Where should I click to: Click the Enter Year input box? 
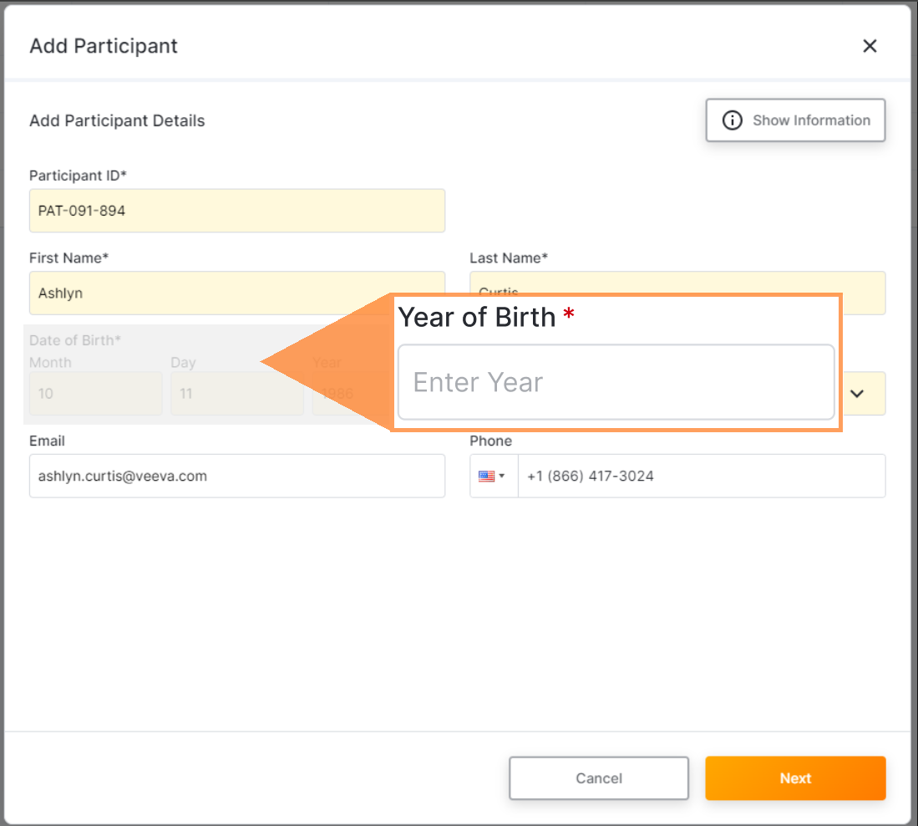click(616, 382)
